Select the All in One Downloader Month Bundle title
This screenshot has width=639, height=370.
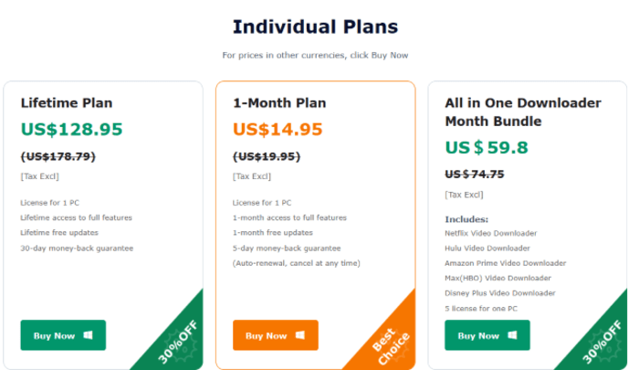tap(523, 111)
